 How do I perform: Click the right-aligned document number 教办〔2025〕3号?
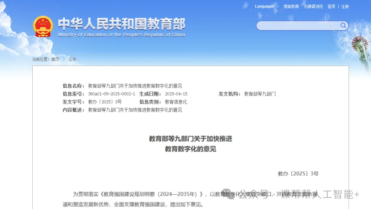tap(298, 174)
